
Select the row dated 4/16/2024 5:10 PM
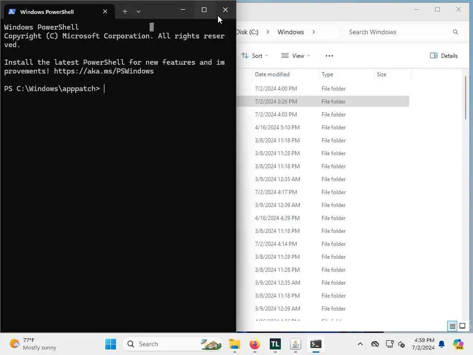click(322, 128)
